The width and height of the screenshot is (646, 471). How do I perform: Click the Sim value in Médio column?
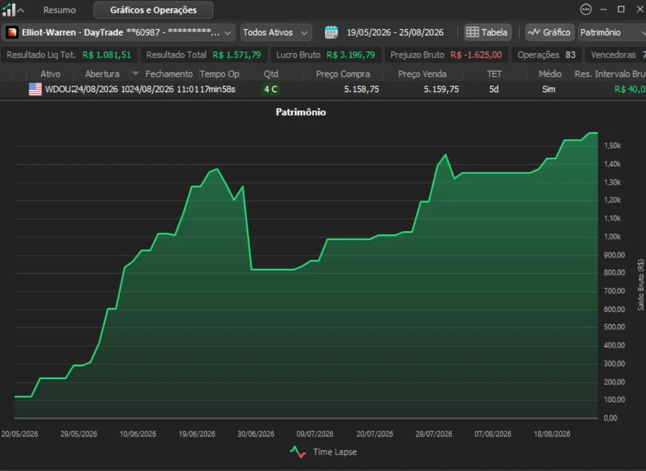548,89
